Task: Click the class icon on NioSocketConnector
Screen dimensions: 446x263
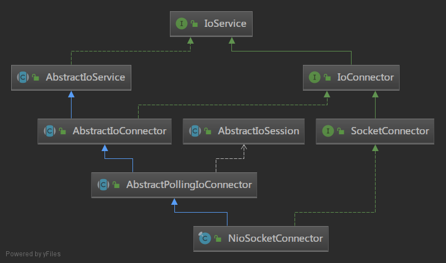Action: [205, 238]
